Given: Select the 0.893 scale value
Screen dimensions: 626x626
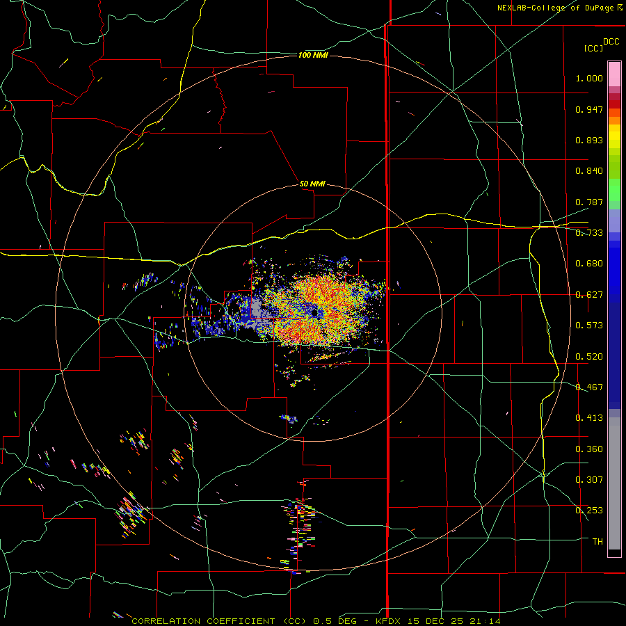Looking at the screenshot, I should [589, 140].
